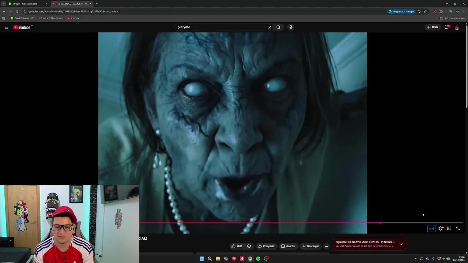Image resolution: width=468 pixels, height=263 pixels.
Task: Expand the Siguiente mix playlist panel
Action: pos(401,244)
